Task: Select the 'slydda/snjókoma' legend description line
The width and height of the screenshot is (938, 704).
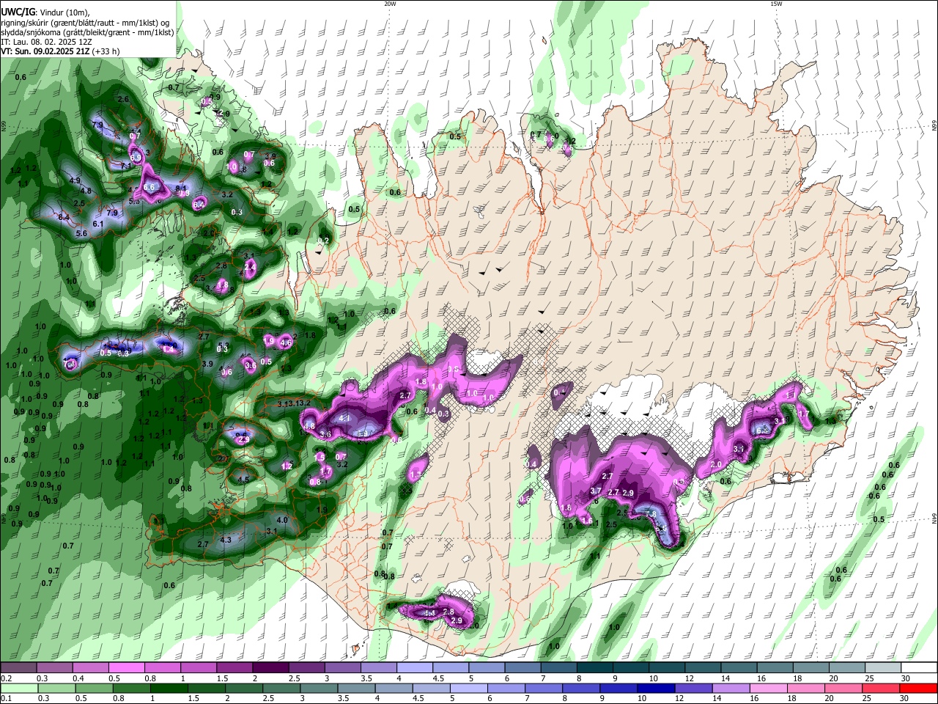Action: tap(87, 32)
